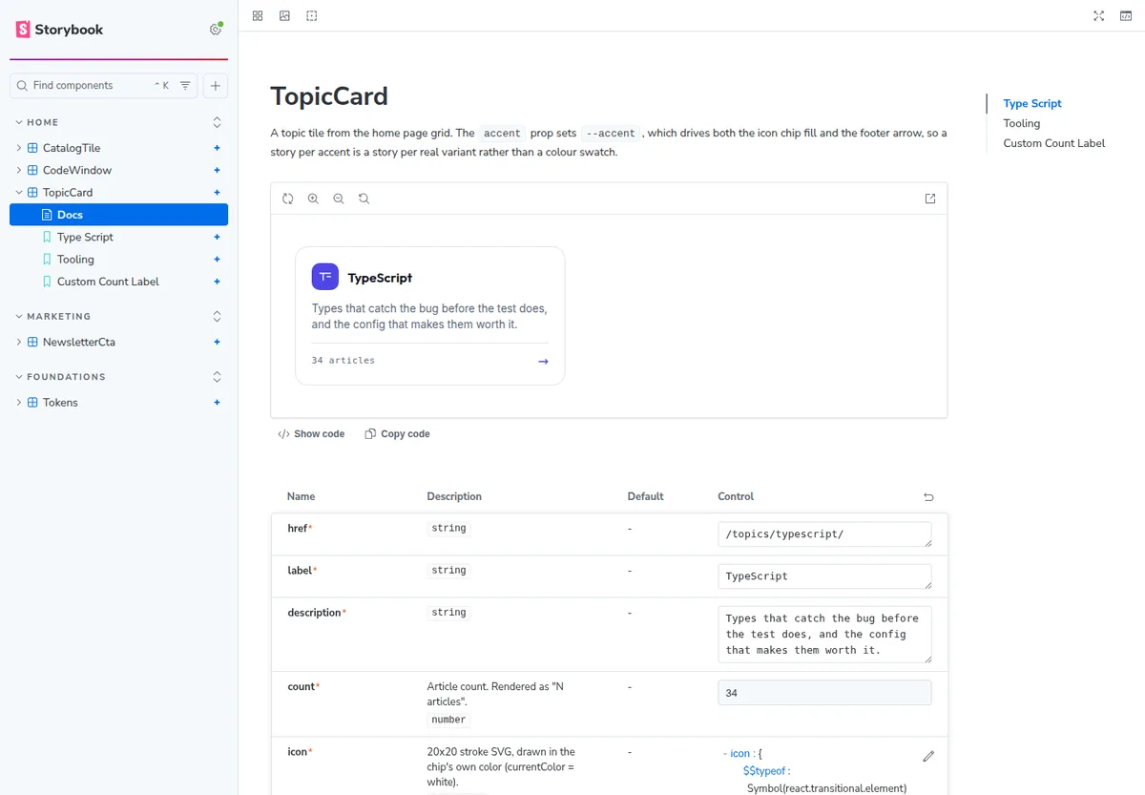Reload the story preview canvas
The image size is (1145, 795).
tap(288, 199)
